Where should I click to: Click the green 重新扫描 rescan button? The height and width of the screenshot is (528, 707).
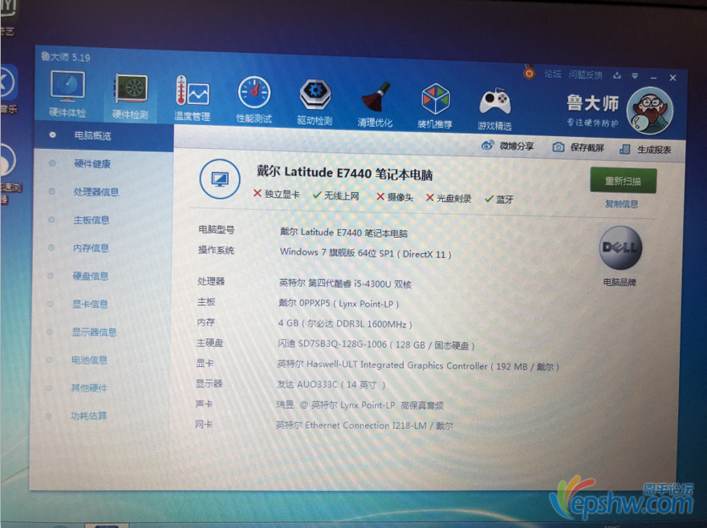[x=623, y=181]
